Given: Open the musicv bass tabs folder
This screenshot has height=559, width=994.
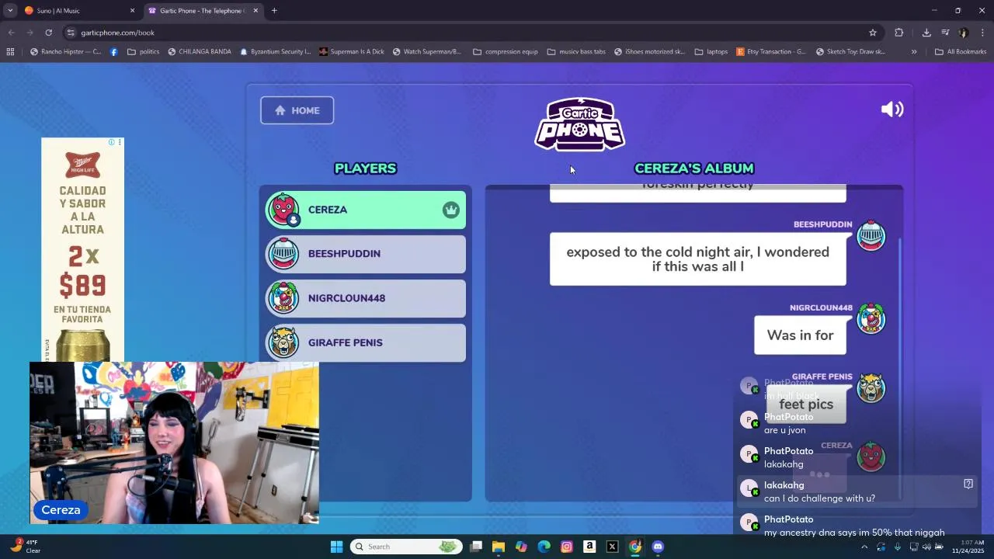Looking at the screenshot, I should pyautogui.click(x=576, y=52).
